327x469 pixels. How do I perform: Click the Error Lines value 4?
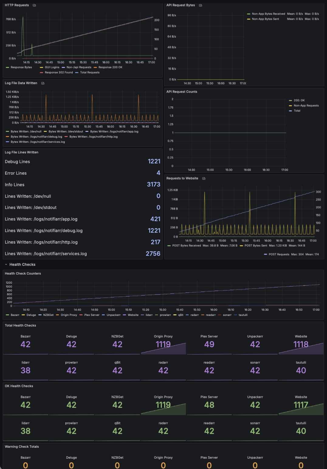click(x=158, y=173)
